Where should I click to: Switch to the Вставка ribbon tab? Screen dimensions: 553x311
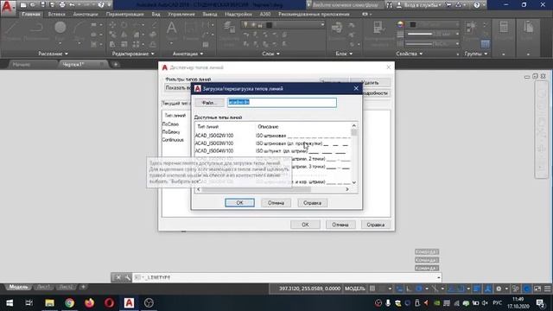(x=56, y=14)
